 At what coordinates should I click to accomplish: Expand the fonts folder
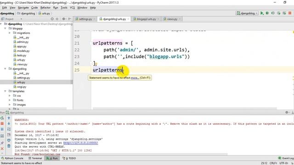[x=10, y=100]
